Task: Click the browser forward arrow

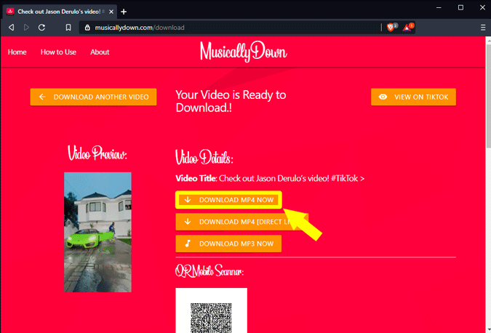Action: (26, 28)
